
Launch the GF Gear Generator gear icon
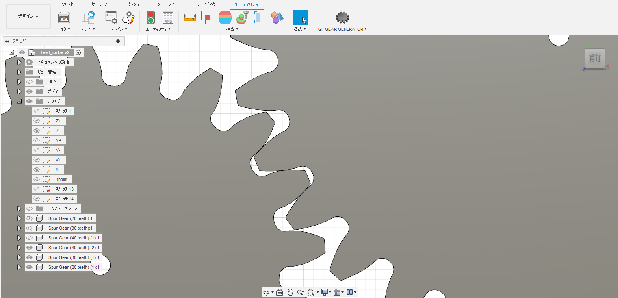343,17
